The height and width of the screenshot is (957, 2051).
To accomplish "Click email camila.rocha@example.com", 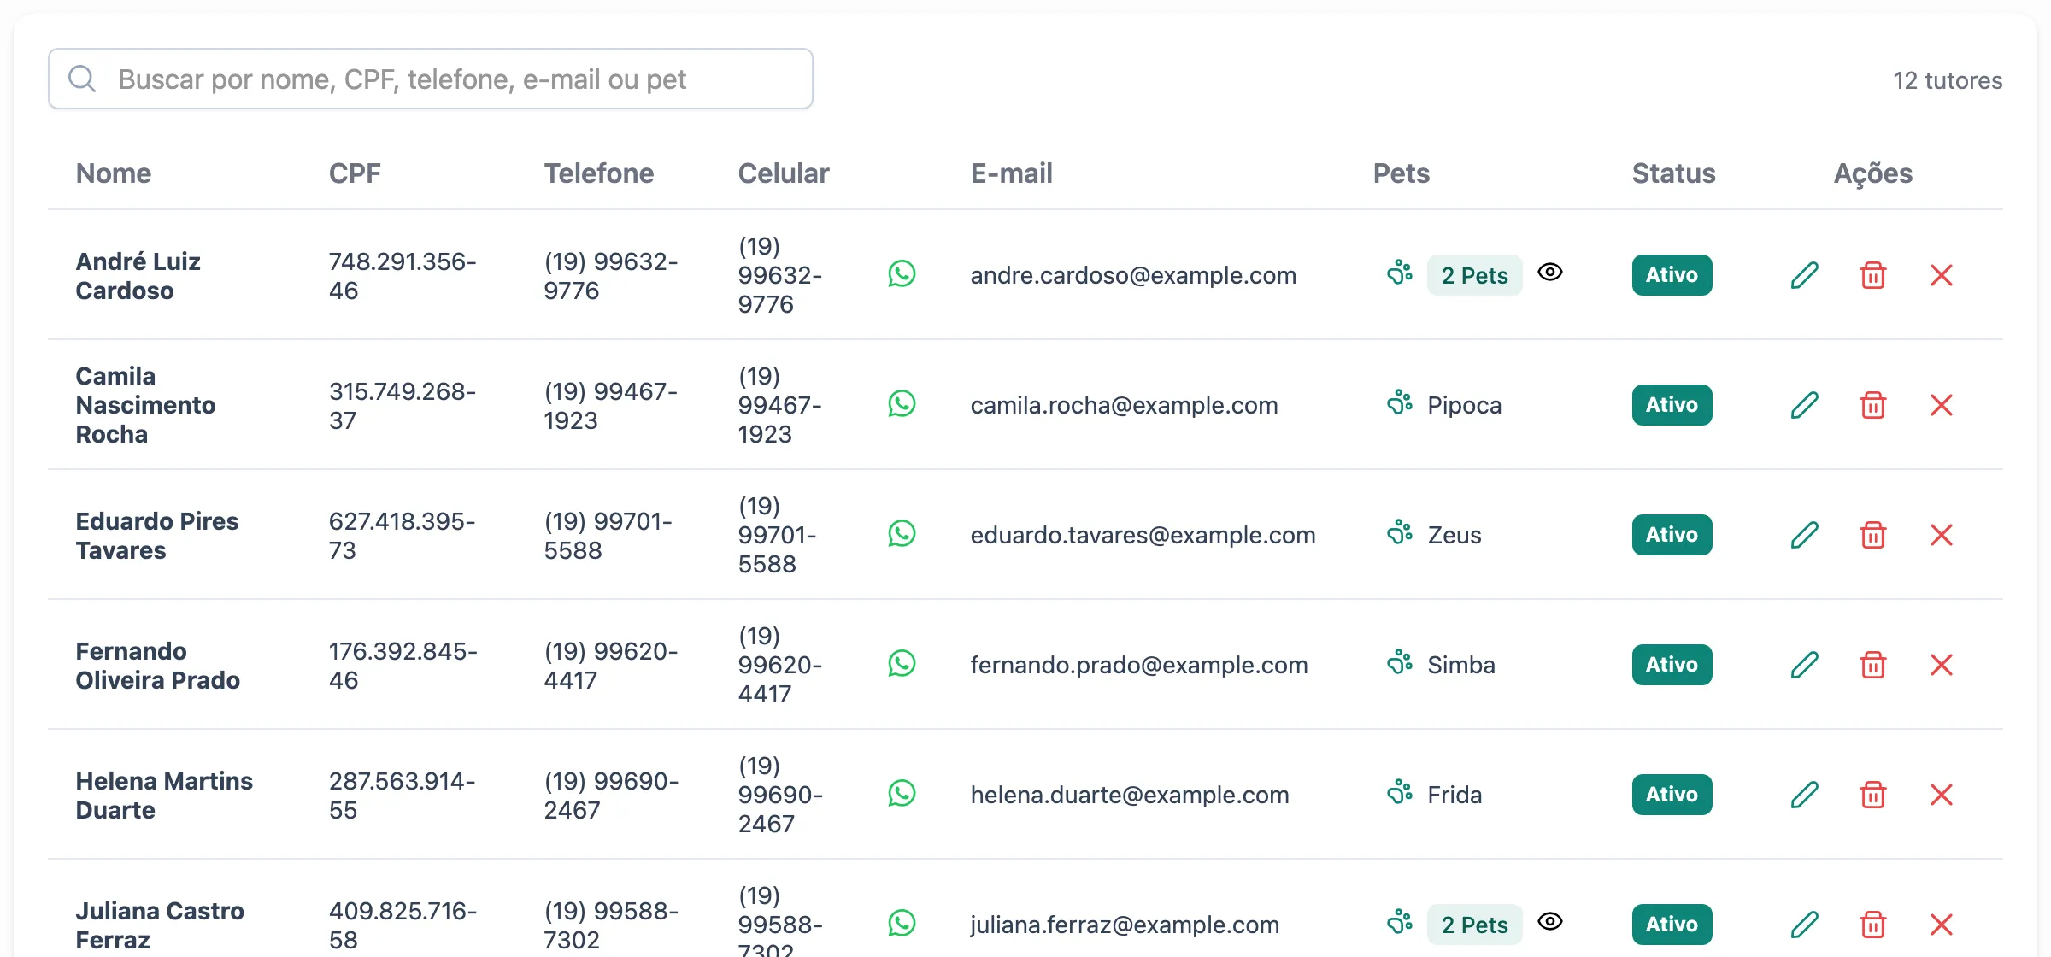I will [x=1124, y=405].
